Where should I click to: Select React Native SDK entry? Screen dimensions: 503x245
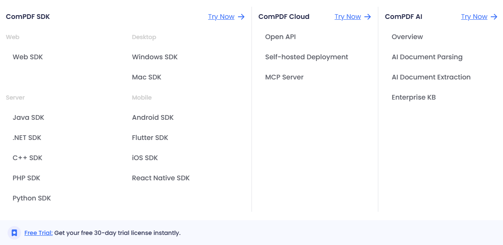(x=161, y=178)
